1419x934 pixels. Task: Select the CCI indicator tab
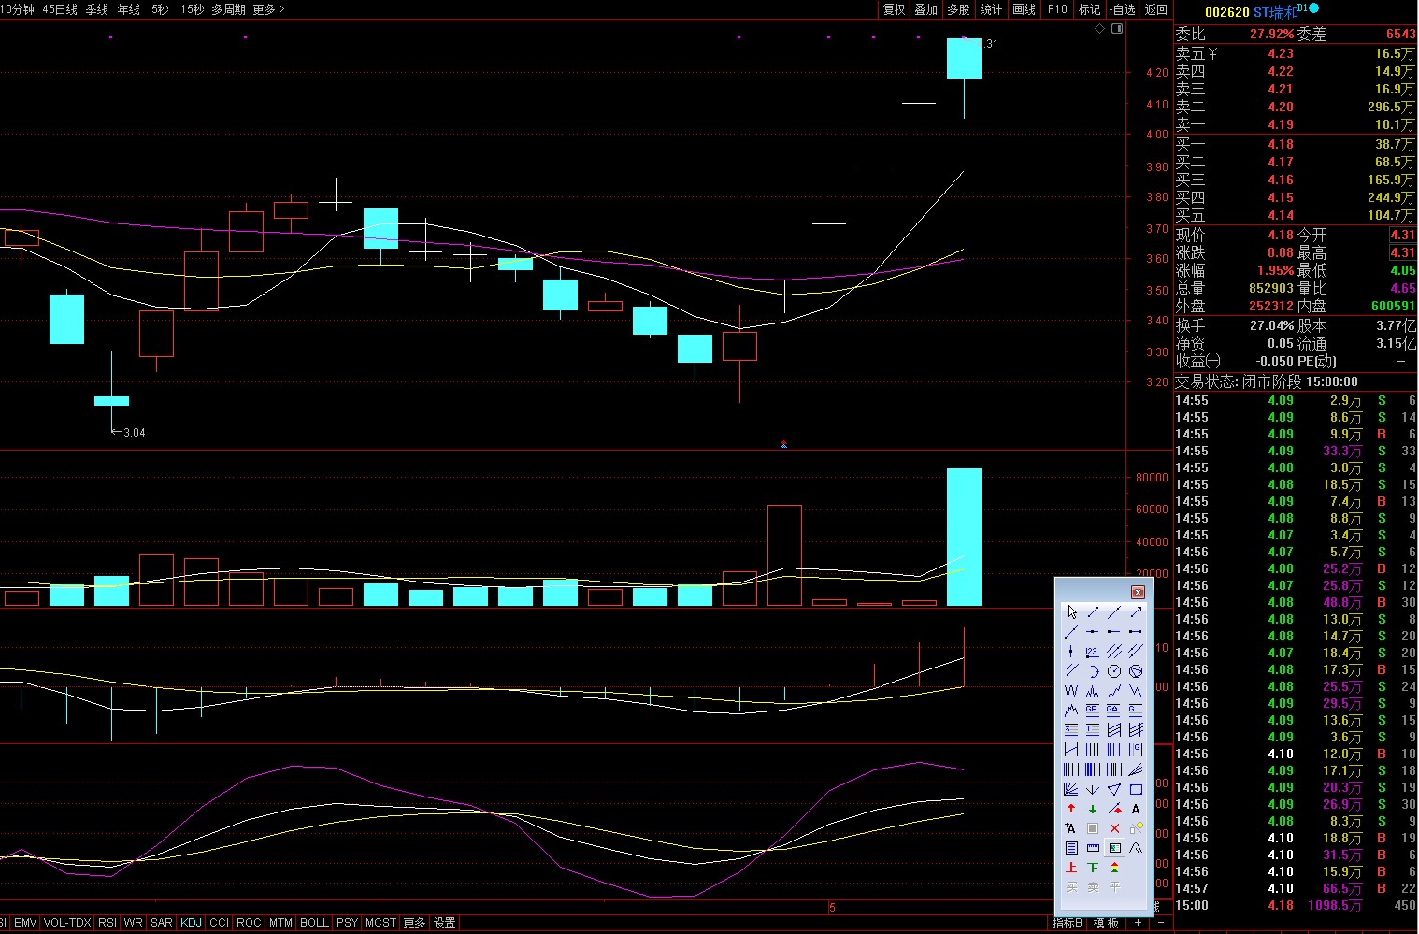pyautogui.click(x=219, y=923)
